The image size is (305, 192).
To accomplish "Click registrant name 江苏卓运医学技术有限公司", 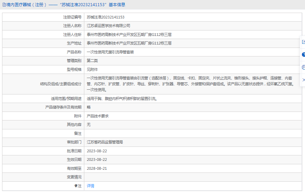I will (108, 26).
